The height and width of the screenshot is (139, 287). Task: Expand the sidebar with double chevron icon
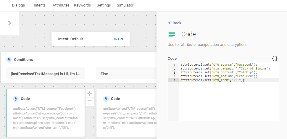9,23
